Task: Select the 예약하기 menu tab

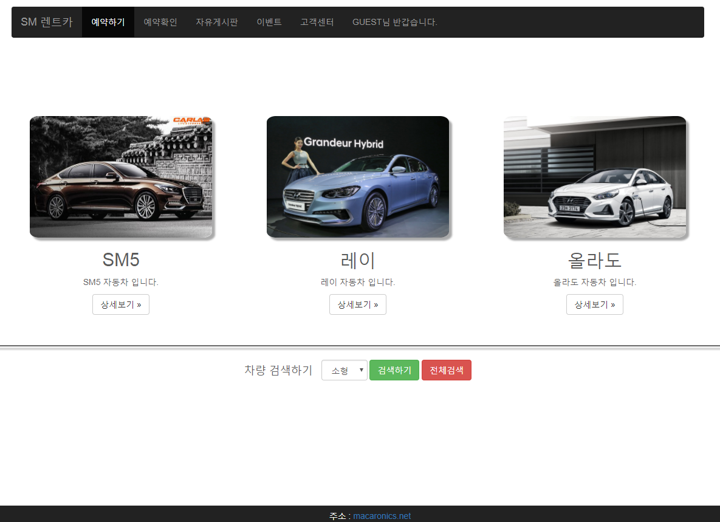Action: (108, 22)
